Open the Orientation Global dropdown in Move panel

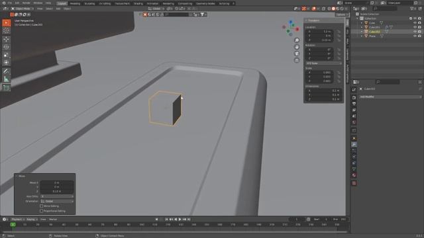point(57,201)
